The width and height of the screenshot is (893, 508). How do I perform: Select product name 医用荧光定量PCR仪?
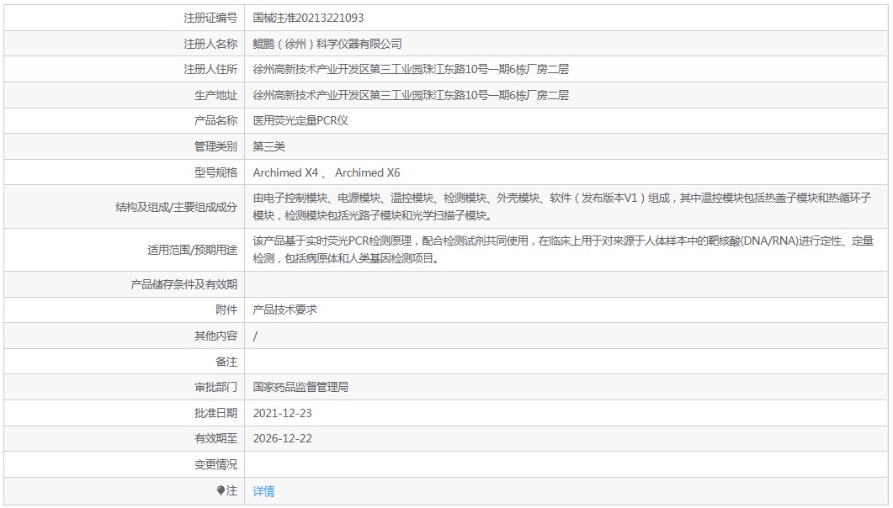(300, 120)
